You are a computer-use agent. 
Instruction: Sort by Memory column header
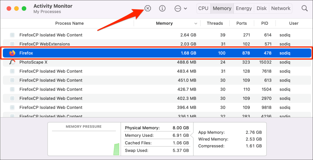click(x=164, y=23)
